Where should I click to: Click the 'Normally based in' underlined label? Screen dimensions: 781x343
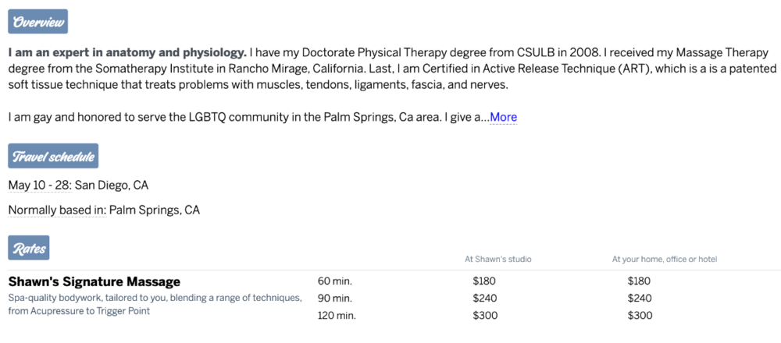click(56, 210)
